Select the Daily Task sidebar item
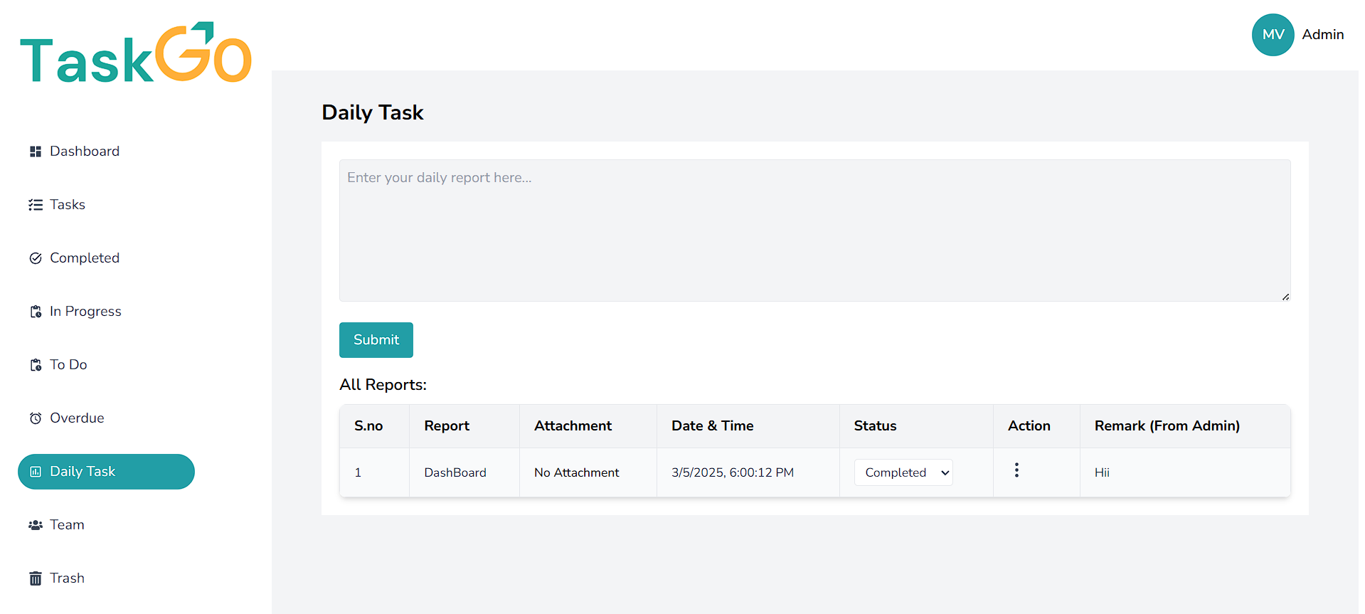The width and height of the screenshot is (1365, 614). 106,472
